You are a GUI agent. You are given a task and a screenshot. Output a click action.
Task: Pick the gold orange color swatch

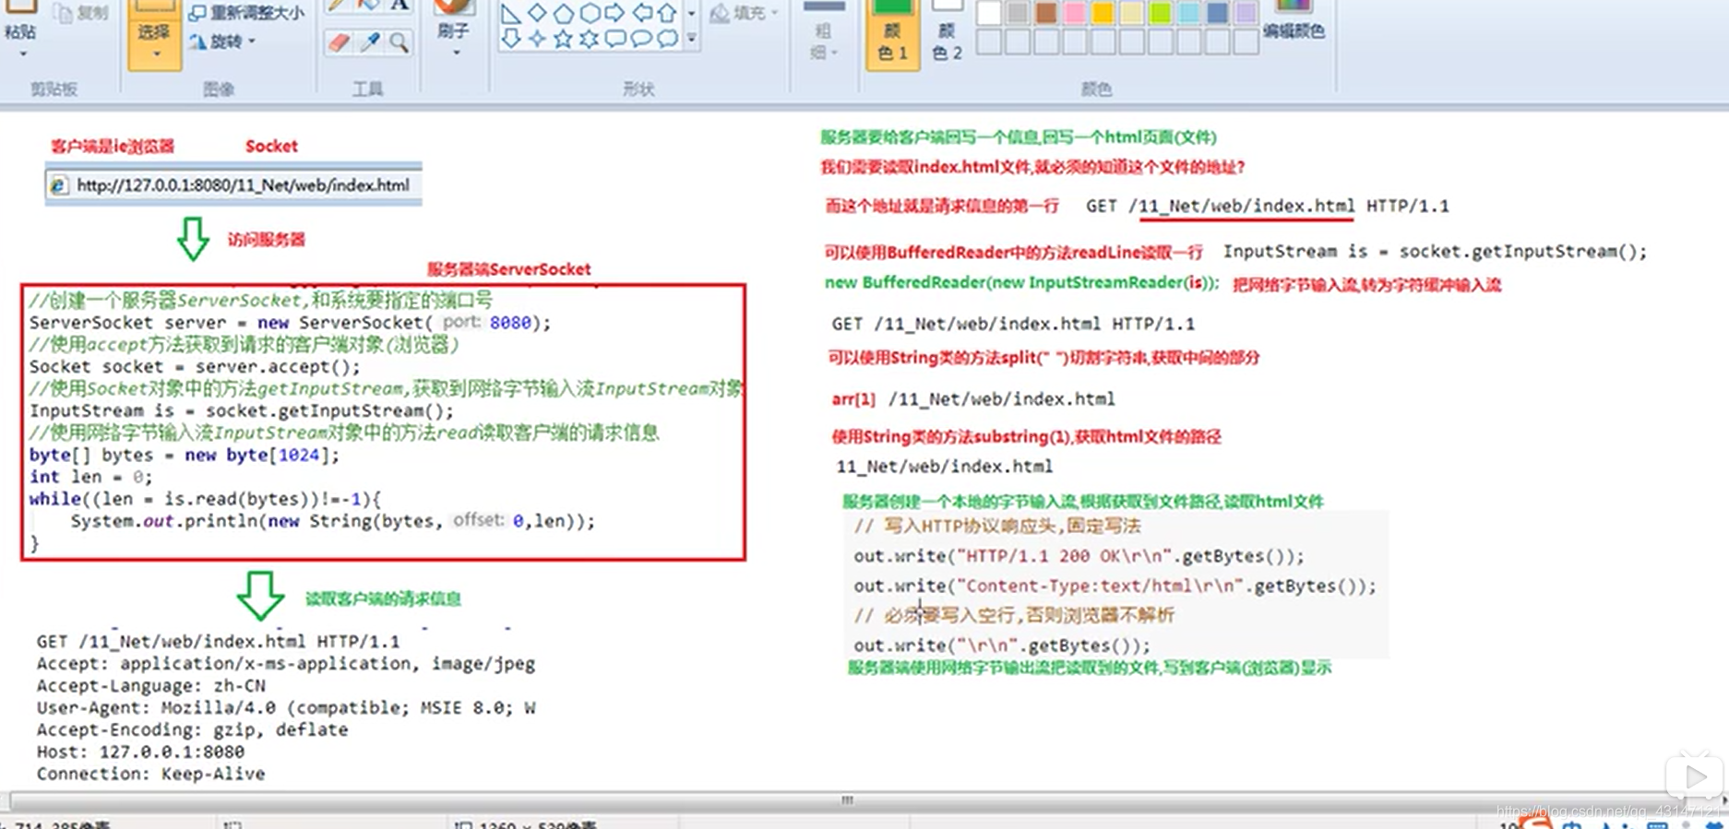coord(1103,13)
